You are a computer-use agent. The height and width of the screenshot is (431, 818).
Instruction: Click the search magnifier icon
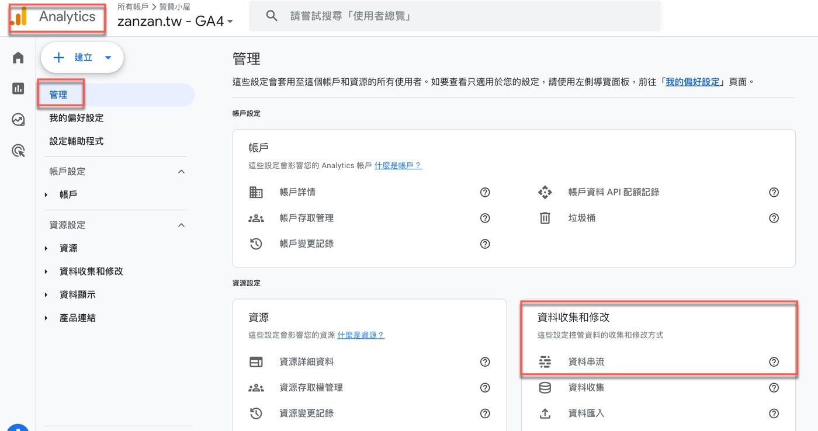pos(272,16)
